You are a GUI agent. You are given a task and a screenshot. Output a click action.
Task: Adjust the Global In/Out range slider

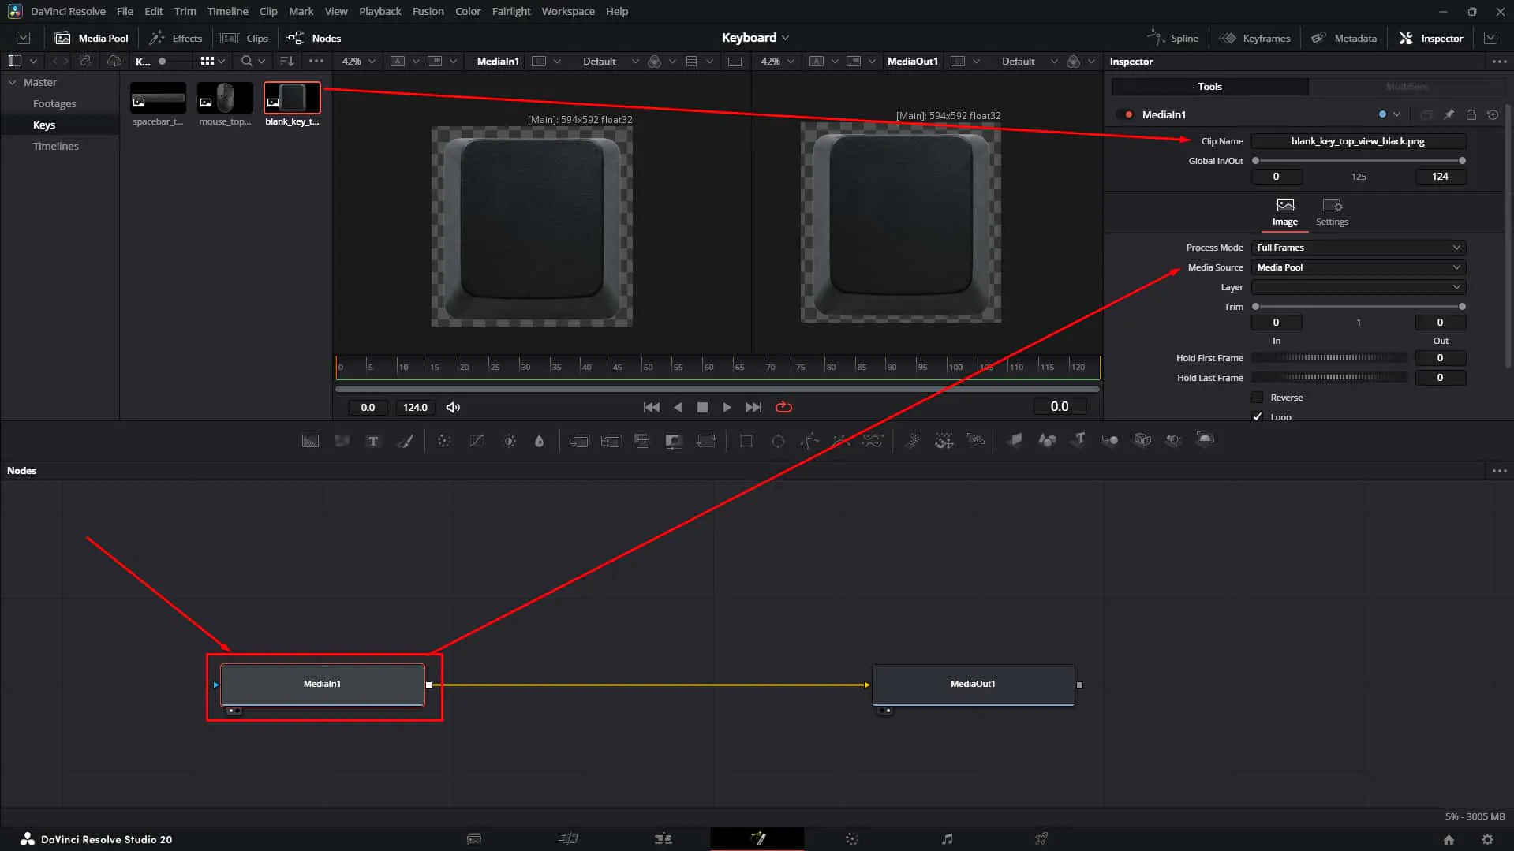click(x=1358, y=161)
